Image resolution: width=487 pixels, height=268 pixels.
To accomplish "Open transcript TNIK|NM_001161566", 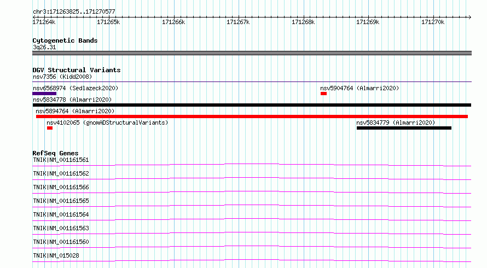I will [61, 187].
